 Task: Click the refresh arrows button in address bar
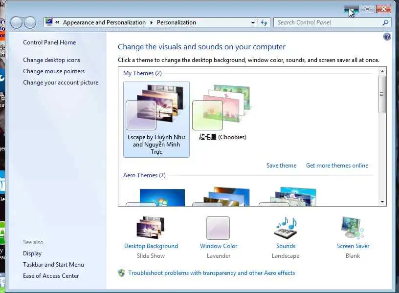(x=264, y=22)
